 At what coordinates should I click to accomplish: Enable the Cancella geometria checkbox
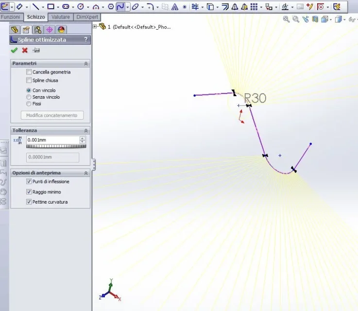click(29, 72)
